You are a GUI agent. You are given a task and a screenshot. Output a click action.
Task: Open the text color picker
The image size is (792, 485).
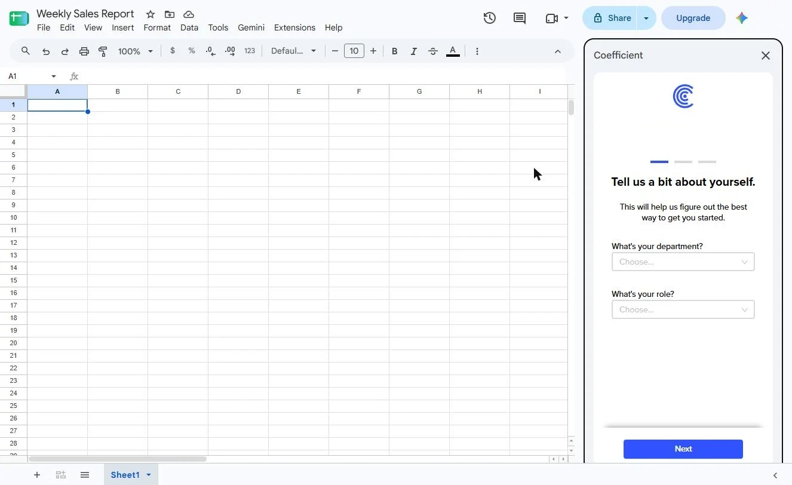pos(453,51)
